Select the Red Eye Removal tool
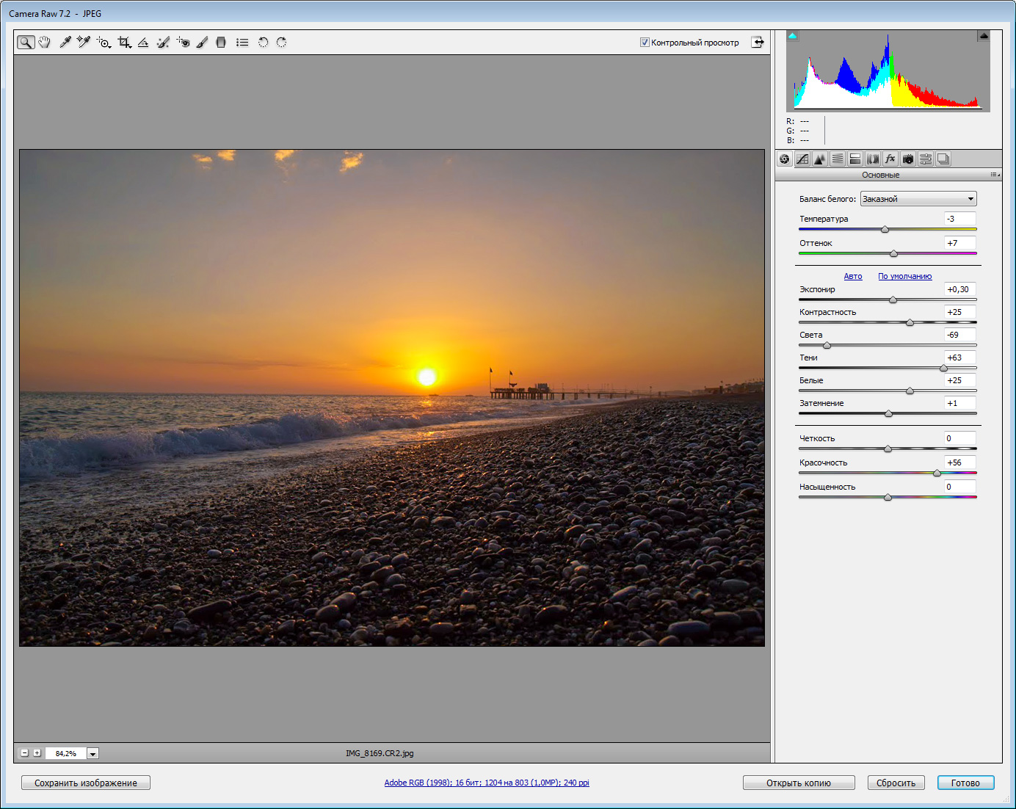1016x809 pixels. coord(183,43)
